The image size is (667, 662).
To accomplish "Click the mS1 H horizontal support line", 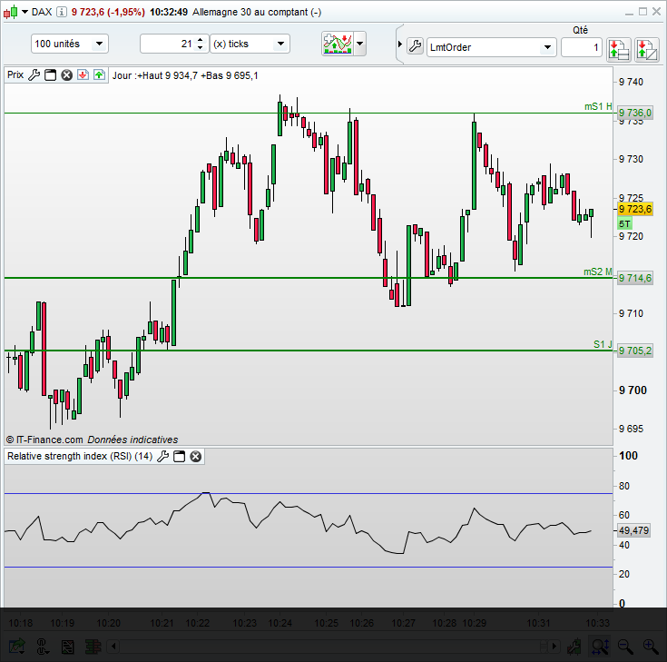I will (309, 114).
